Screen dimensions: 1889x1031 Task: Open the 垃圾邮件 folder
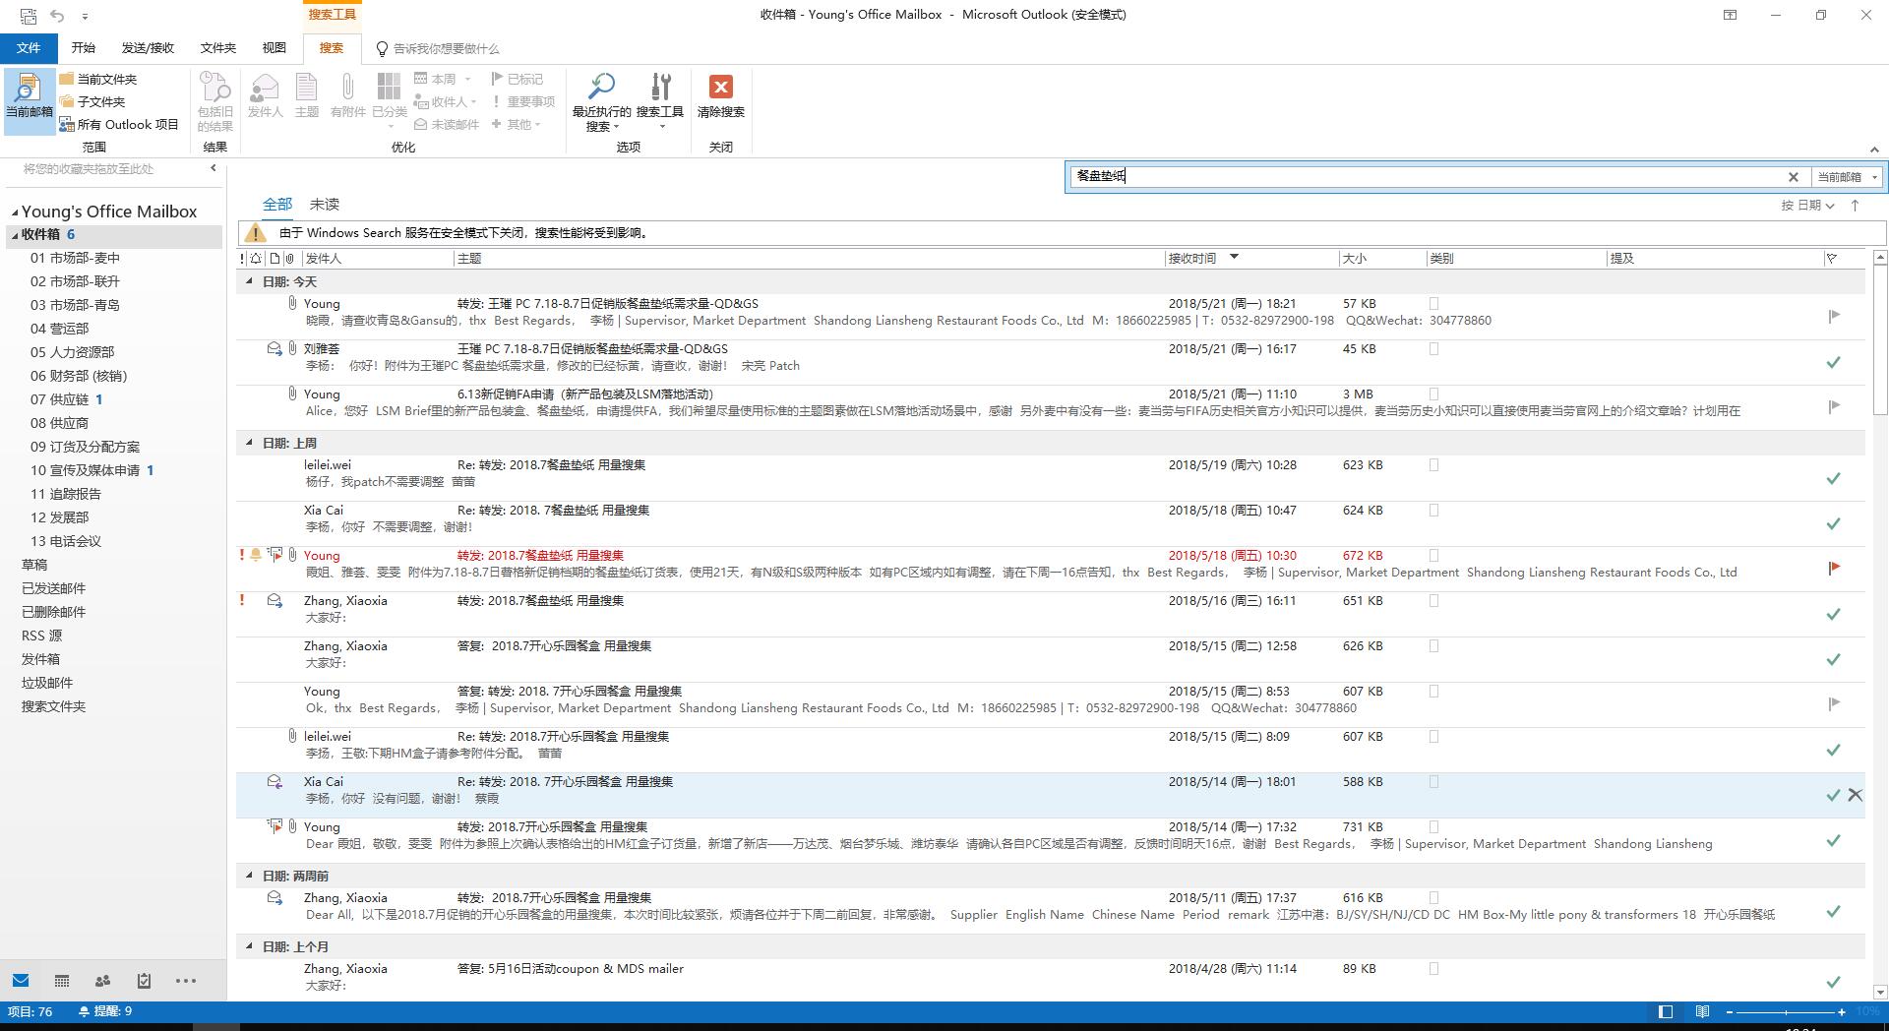pos(47,683)
